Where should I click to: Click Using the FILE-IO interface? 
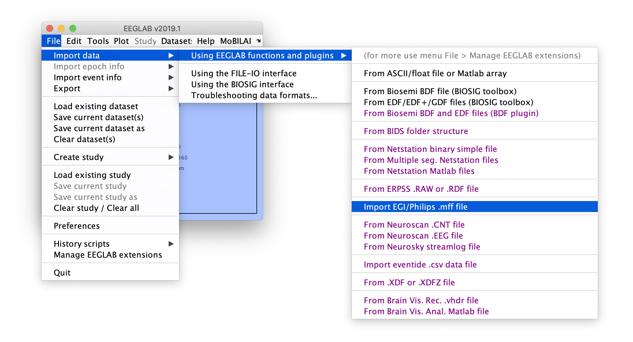tap(244, 73)
